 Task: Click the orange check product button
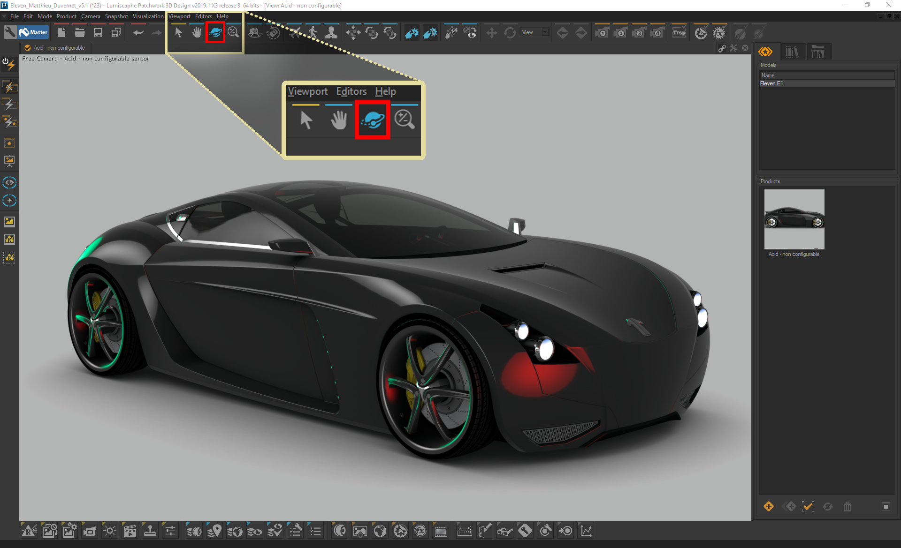tap(808, 506)
